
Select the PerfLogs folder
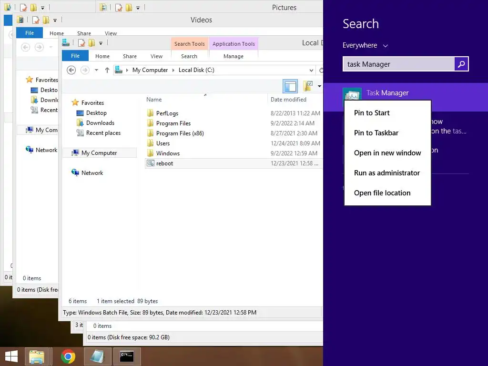[167, 113]
